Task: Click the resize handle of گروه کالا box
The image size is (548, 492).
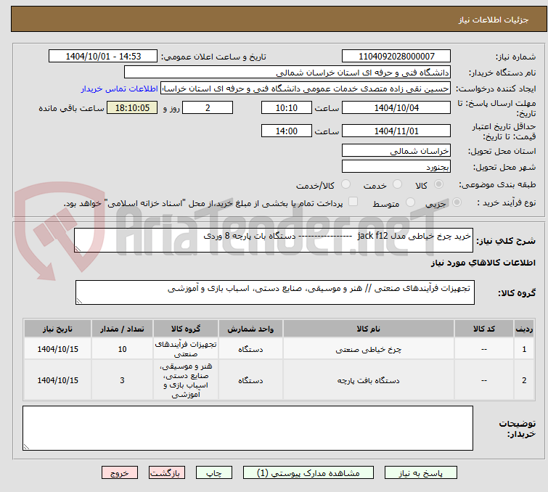Action: coord(79,301)
